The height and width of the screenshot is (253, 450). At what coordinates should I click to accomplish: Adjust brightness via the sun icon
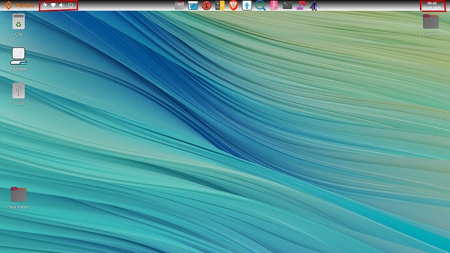45,5
